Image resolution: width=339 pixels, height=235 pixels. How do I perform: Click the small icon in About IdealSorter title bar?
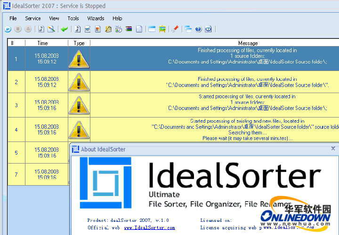[x=75, y=149]
